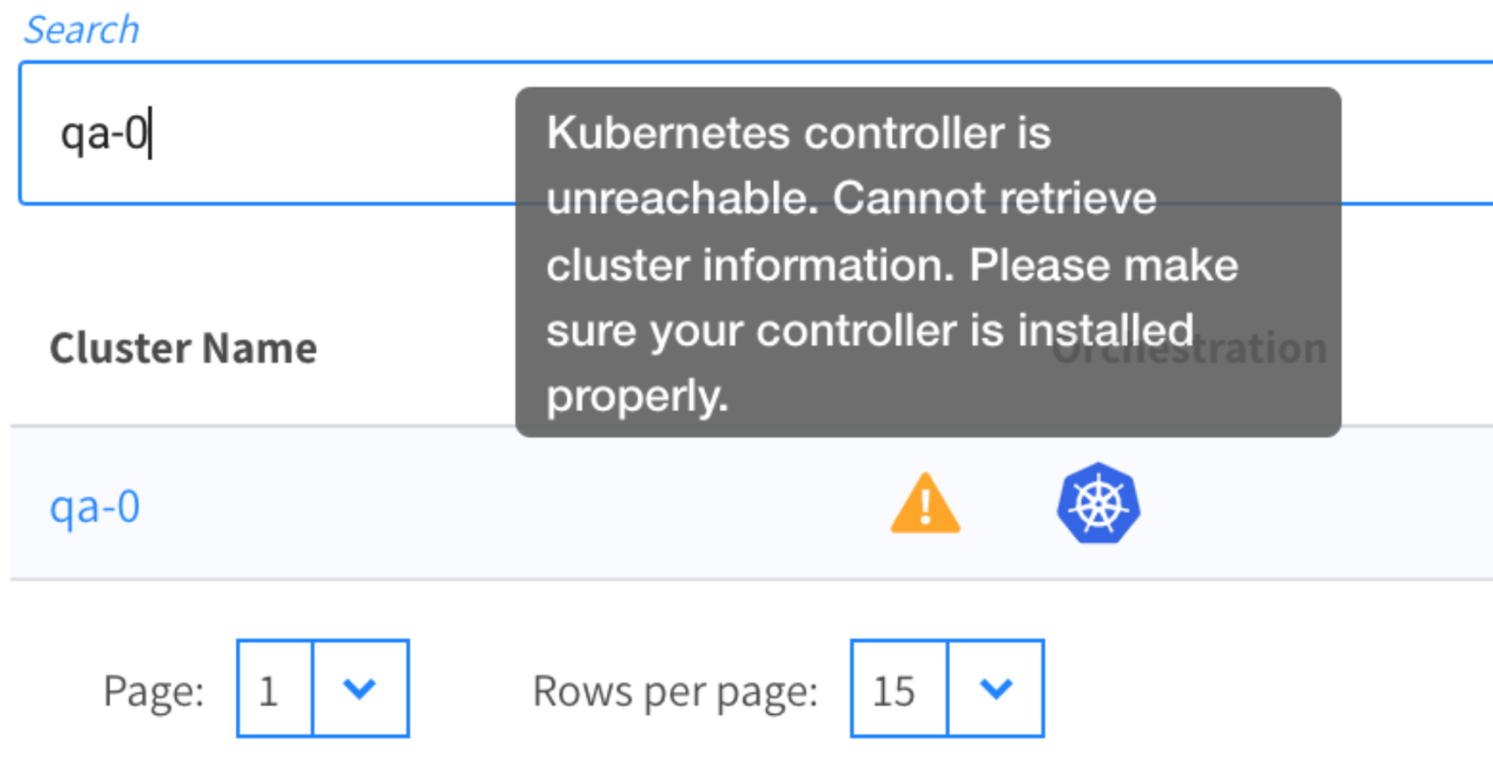Expand the Page number dropdown arrow

pos(359,688)
